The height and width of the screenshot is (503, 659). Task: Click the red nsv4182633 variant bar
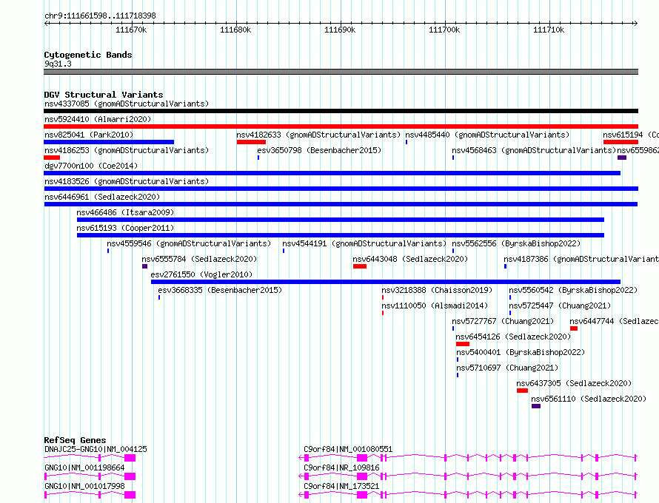pyautogui.click(x=251, y=142)
